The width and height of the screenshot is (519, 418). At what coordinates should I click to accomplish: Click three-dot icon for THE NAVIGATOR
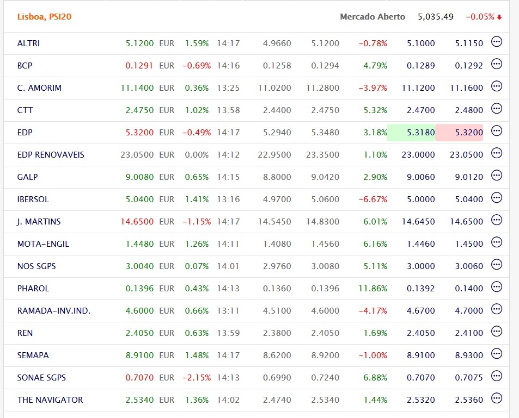coord(496,398)
